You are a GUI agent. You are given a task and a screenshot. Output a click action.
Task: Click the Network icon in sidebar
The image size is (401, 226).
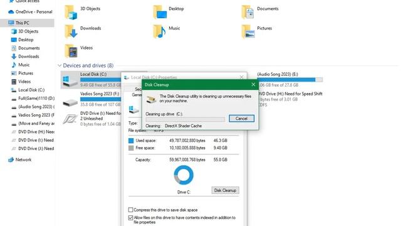[x=11, y=159]
